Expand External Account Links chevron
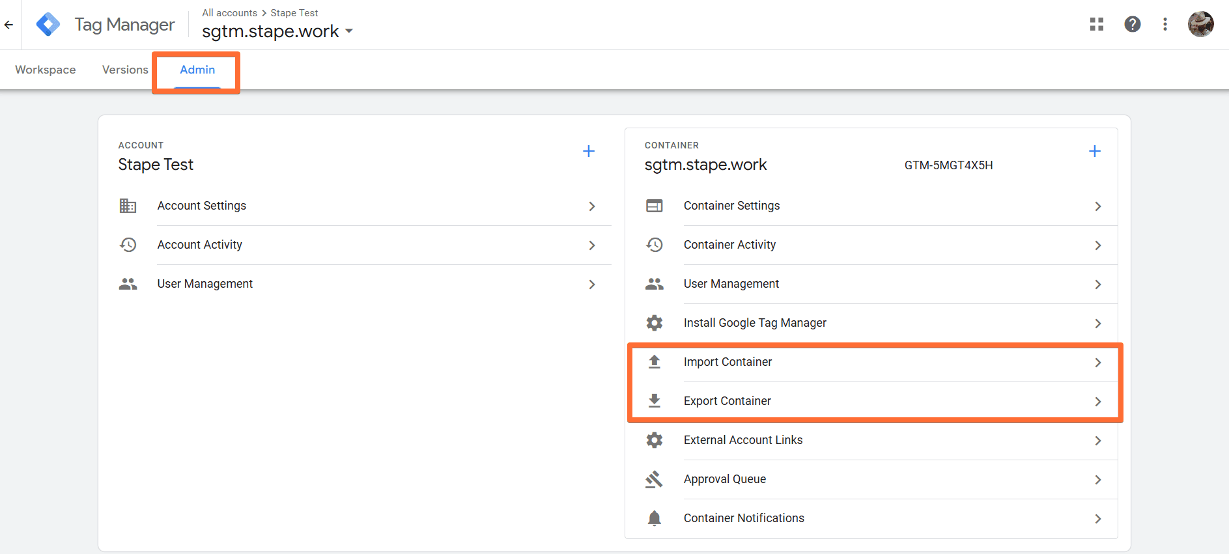Screen dimensions: 1229x554 pyautogui.click(x=1098, y=441)
